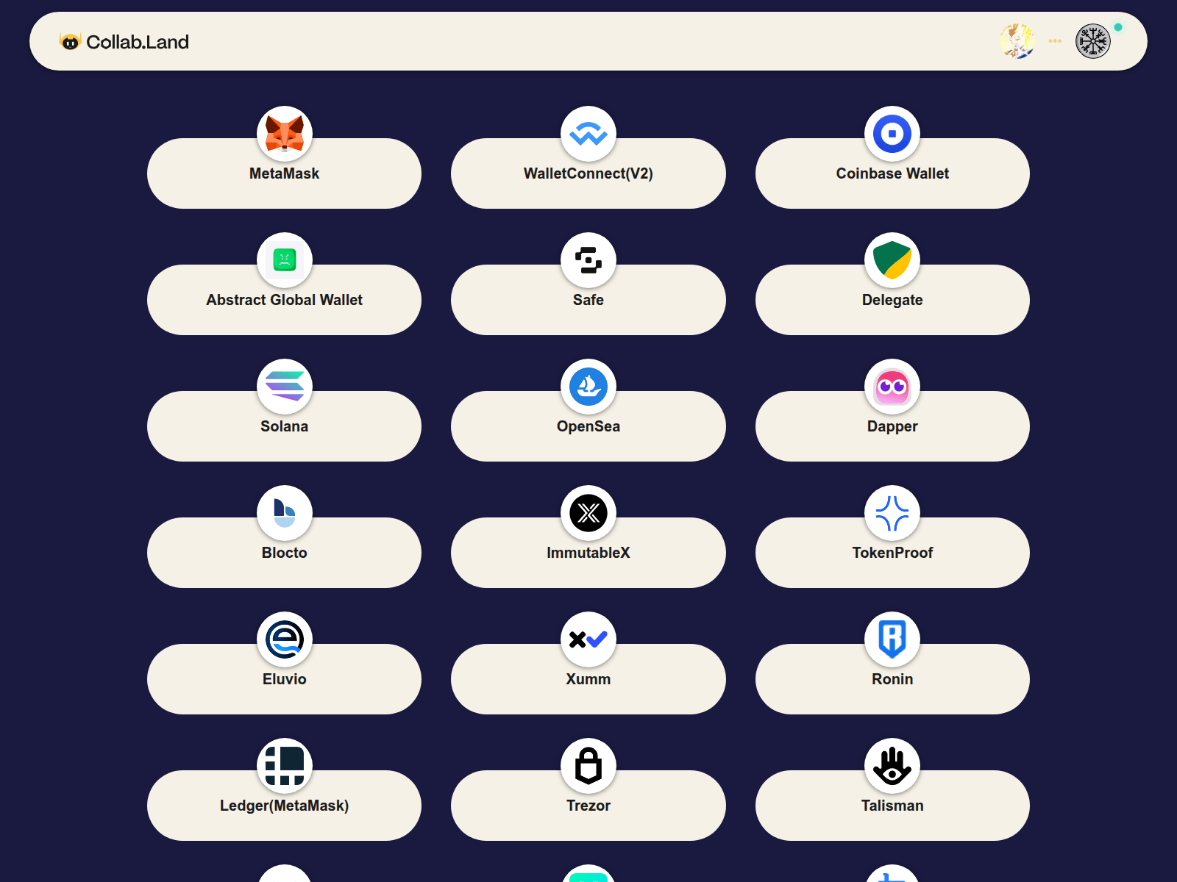The height and width of the screenshot is (882, 1177).
Task: Click the Talisman hand-with-eye icon
Action: [x=892, y=766]
